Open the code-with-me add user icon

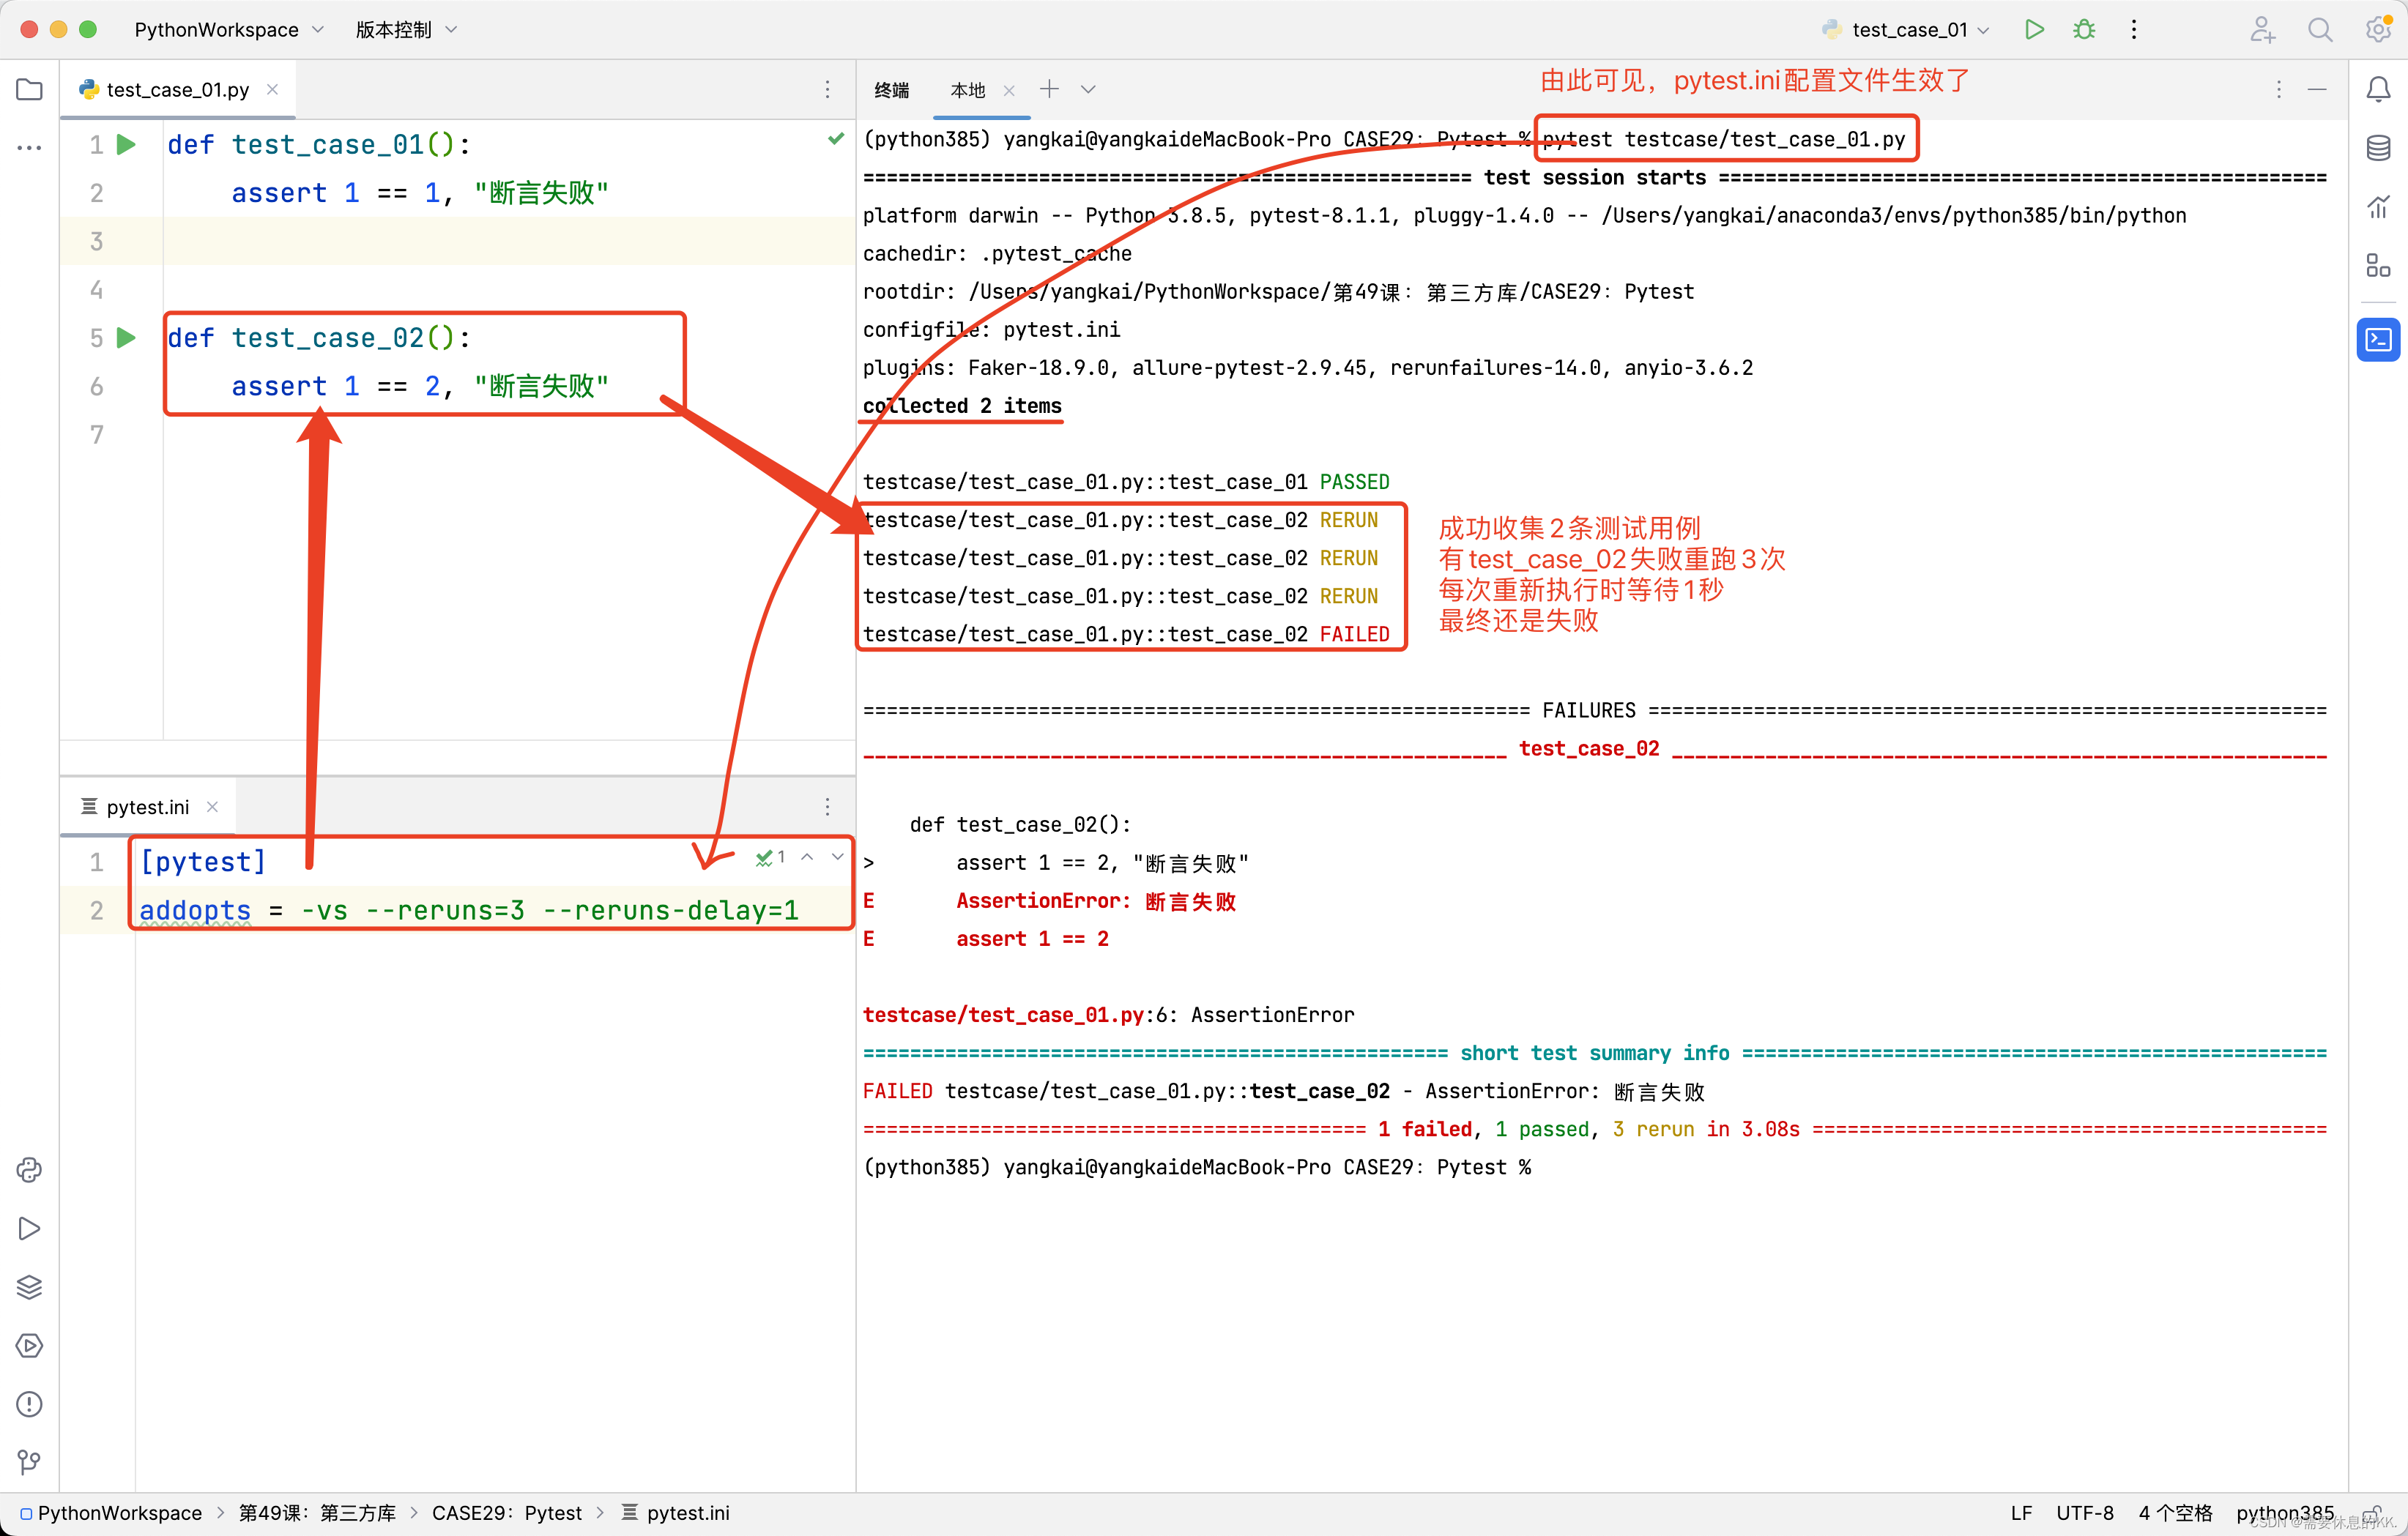click(x=2262, y=29)
